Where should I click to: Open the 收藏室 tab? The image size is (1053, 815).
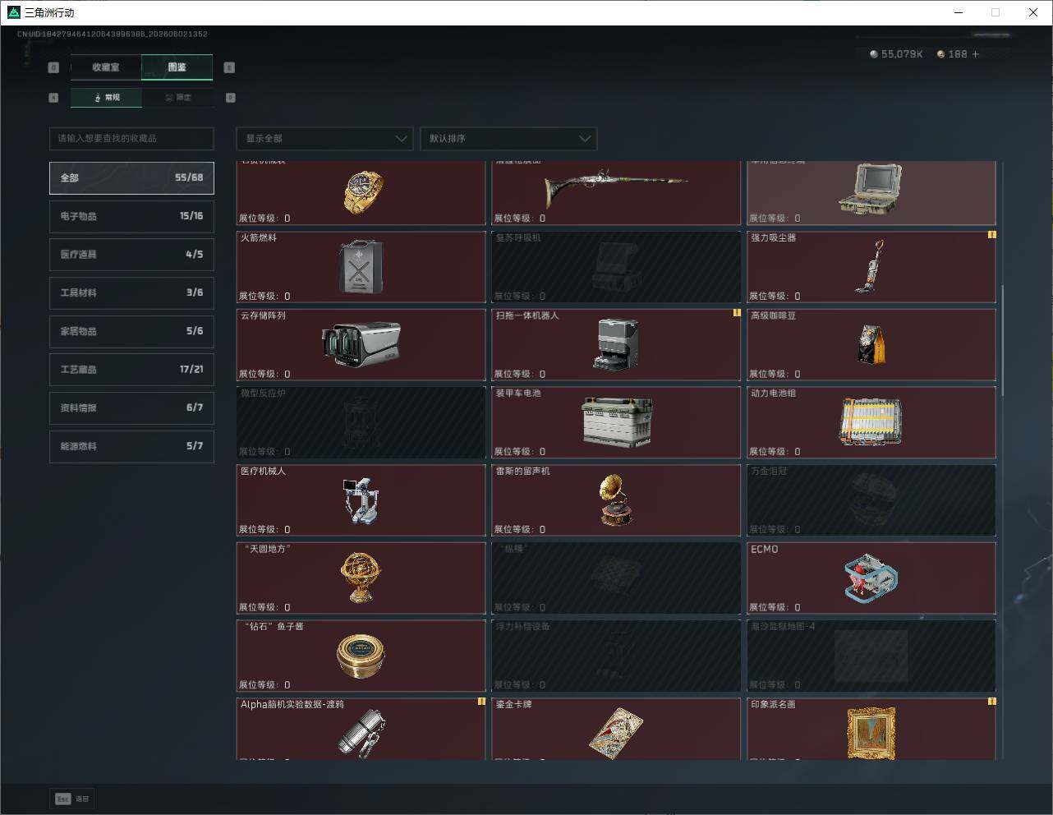click(x=106, y=67)
